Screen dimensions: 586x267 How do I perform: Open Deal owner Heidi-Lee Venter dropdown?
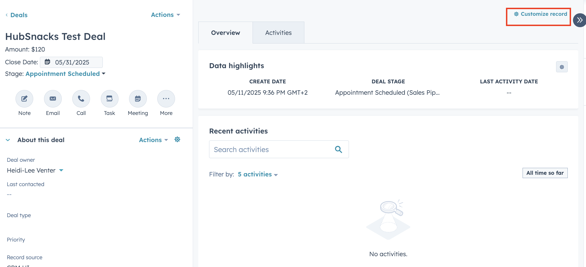pyautogui.click(x=35, y=170)
